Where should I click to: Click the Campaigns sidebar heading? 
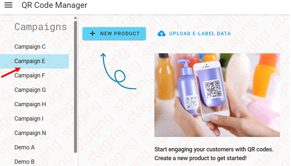(x=40, y=27)
